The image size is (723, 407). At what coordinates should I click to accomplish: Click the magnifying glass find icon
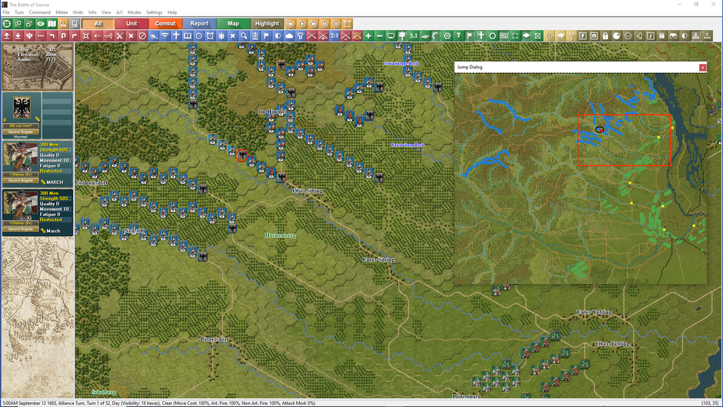(244, 35)
